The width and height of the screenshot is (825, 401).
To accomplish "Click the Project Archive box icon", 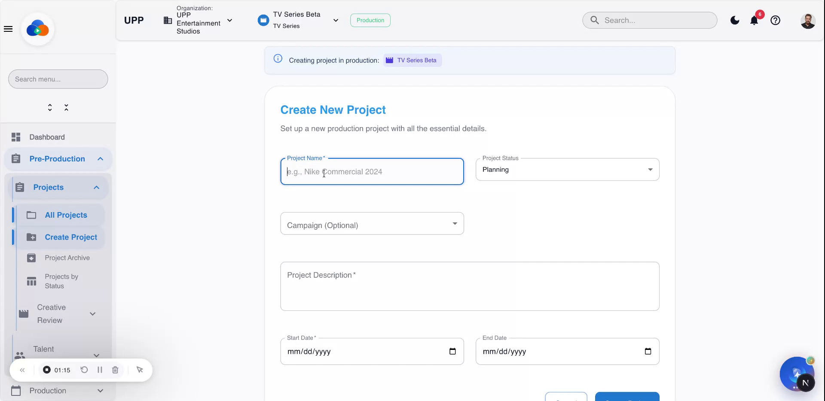I will point(31,258).
